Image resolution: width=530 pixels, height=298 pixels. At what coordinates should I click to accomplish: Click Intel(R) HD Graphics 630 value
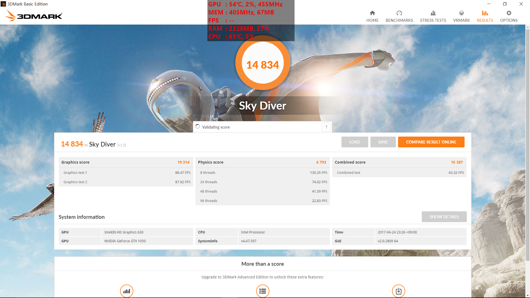coord(124,232)
